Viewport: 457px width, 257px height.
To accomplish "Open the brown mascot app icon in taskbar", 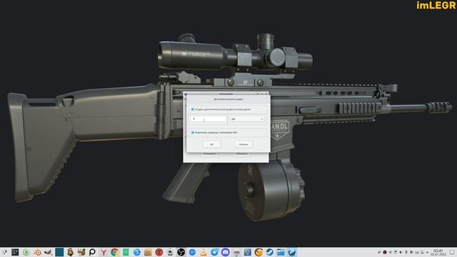I will point(81,252).
